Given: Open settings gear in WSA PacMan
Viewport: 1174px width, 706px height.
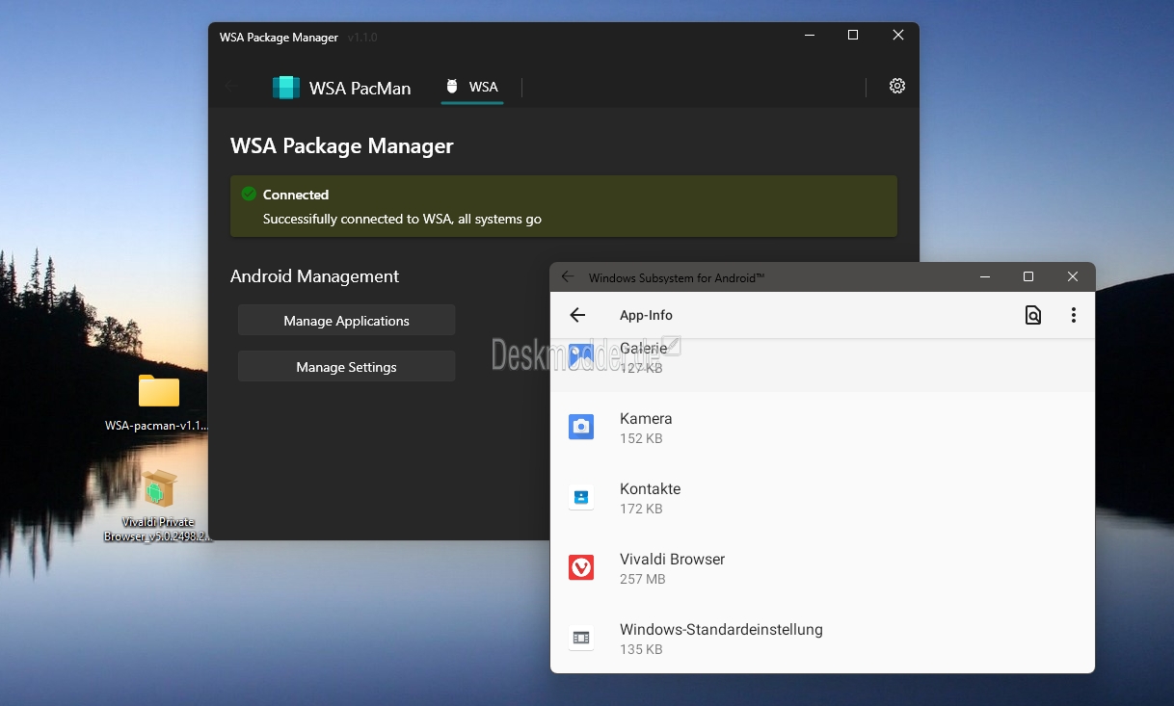Looking at the screenshot, I should click(x=897, y=86).
